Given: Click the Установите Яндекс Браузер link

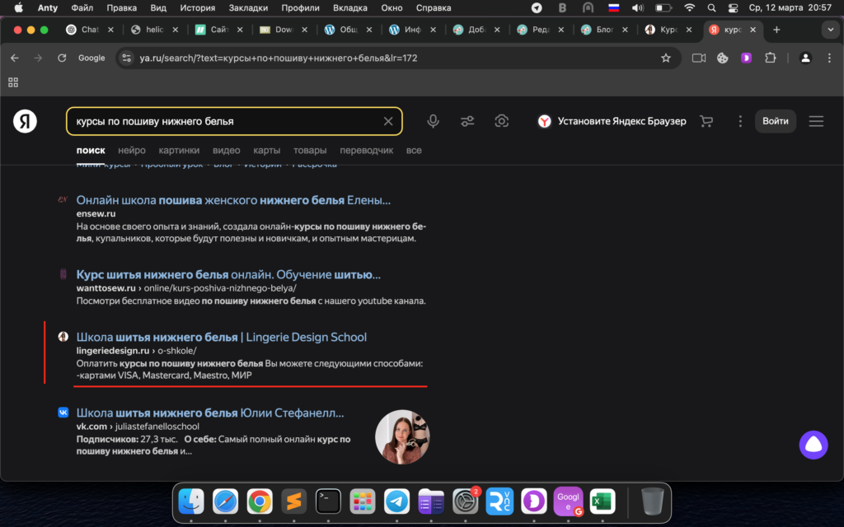Looking at the screenshot, I should tap(612, 121).
